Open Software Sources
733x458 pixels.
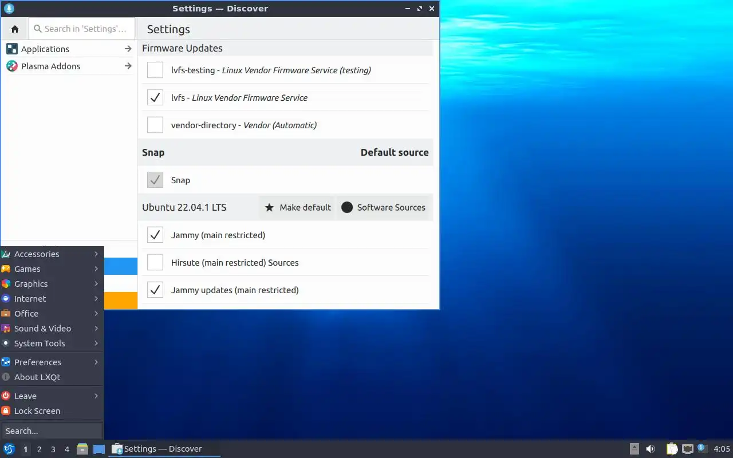pos(384,207)
